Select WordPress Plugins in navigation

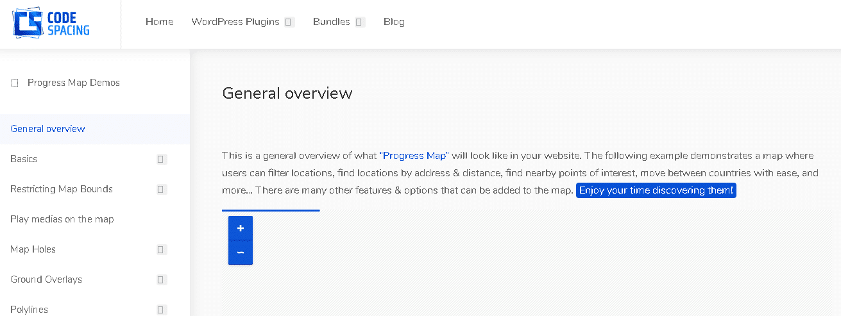coord(235,22)
